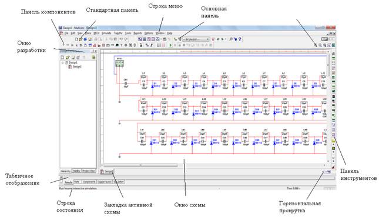Click the Zoom out magnifier icon
This screenshot has width=379, height=217.
click(x=320, y=45)
